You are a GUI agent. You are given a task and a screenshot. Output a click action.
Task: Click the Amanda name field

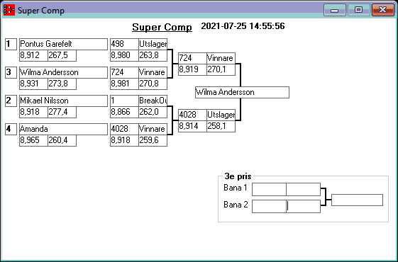pyautogui.click(x=63, y=129)
